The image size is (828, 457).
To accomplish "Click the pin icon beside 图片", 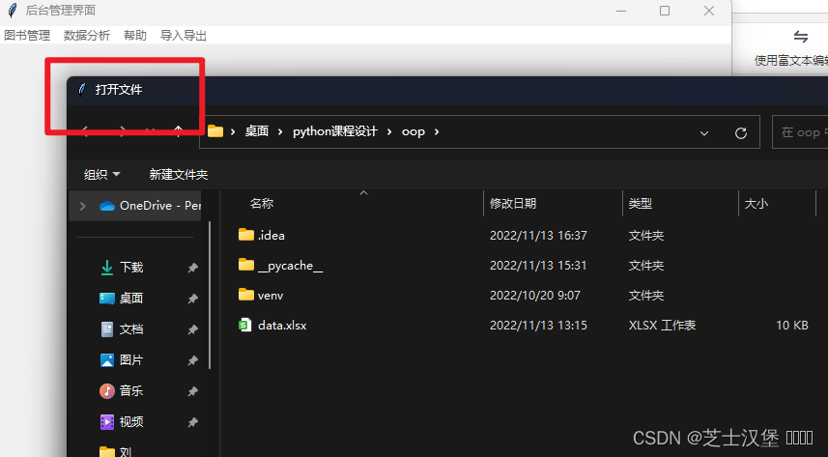I will pyautogui.click(x=192, y=360).
